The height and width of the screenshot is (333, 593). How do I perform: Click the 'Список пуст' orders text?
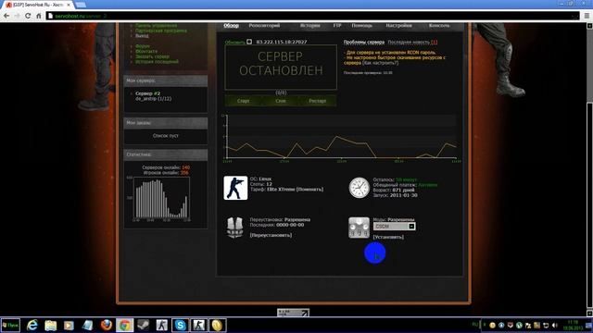(x=165, y=136)
